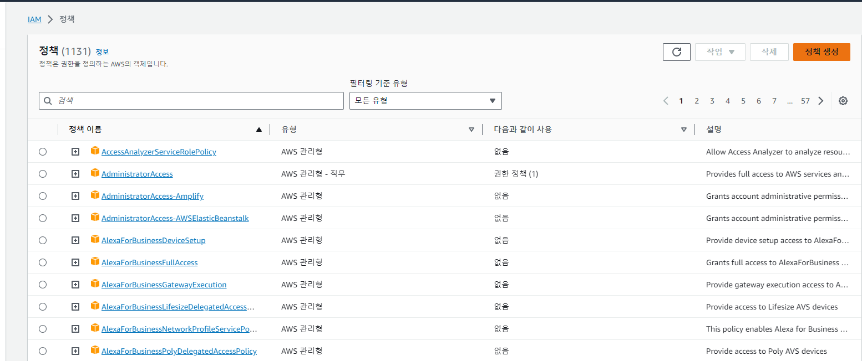
Task: Select the AlexaForBusinessPolyDelegatedAccessPolicy radio button
Action: click(43, 351)
